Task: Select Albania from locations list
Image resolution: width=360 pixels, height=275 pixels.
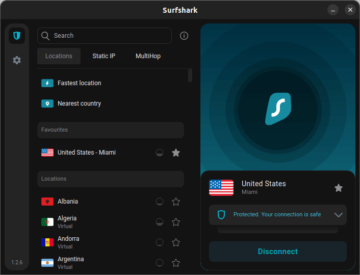Action: coord(111,202)
